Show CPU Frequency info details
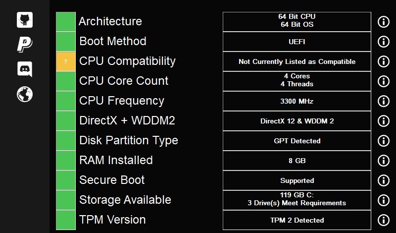The height and width of the screenshot is (233, 396). (x=384, y=101)
